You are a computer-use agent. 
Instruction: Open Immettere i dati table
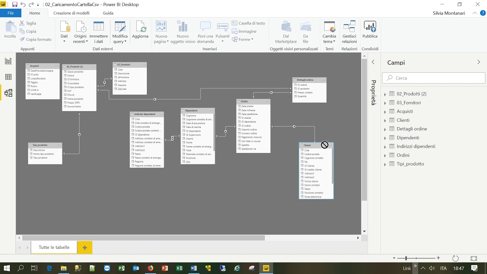pyautogui.click(x=99, y=32)
